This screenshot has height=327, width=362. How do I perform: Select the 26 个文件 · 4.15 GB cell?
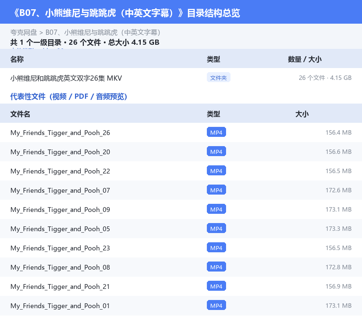[x=325, y=78]
